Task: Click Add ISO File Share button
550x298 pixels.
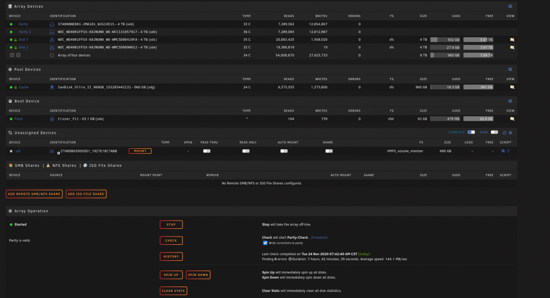Action: [86, 194]
